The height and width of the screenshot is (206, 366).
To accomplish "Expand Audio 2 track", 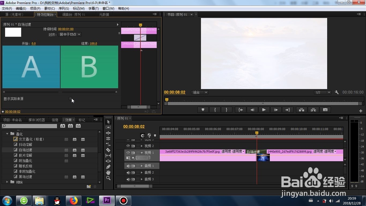I will pyautogui.click(x=141, y=173).
